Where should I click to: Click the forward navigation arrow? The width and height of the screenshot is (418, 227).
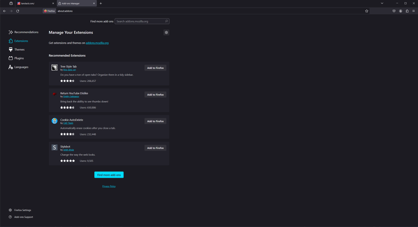click(x=11, y=11)
